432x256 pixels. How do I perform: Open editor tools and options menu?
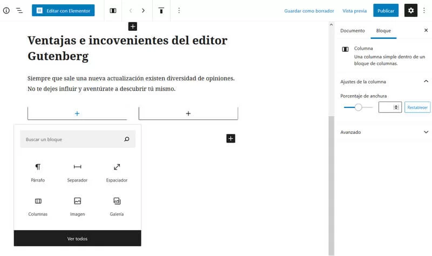pos(424,10)
